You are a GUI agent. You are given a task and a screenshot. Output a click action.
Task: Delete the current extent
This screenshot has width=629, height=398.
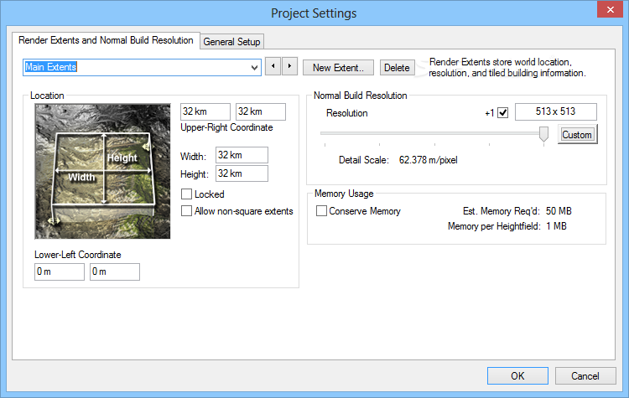pyautogui.click(x=397, y=68)
